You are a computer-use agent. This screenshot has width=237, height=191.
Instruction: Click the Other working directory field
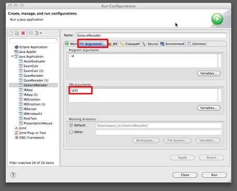pos(159,132)
